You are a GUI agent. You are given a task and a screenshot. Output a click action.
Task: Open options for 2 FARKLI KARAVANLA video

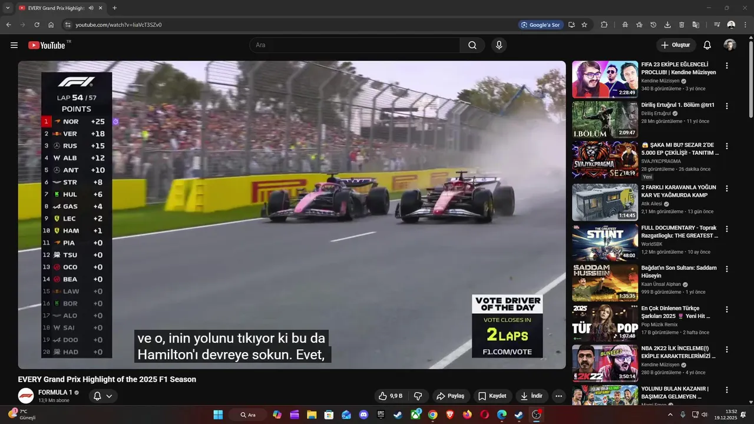pyautogui.click(x=726, y=188)
